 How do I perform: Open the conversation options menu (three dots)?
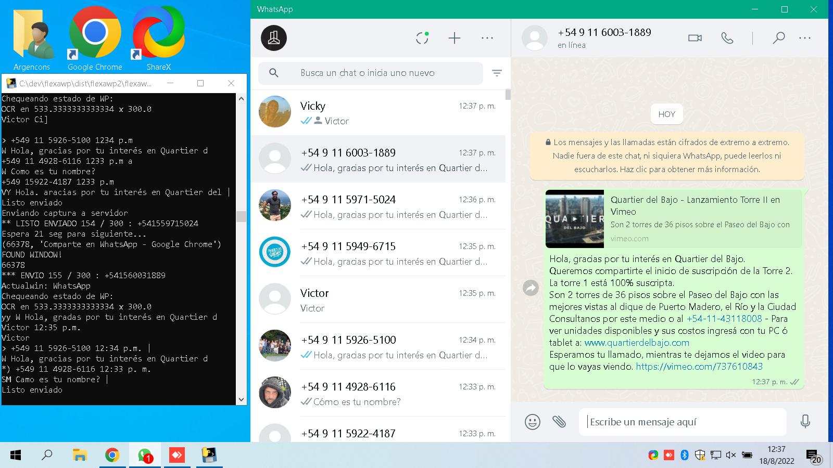click(805, 38)
